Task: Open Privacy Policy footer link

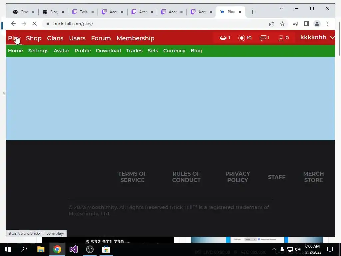Action: (238, 177)
